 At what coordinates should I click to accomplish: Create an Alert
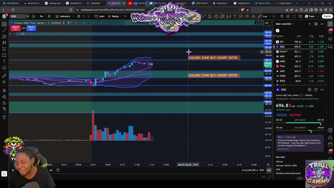[x=99, y=16]
